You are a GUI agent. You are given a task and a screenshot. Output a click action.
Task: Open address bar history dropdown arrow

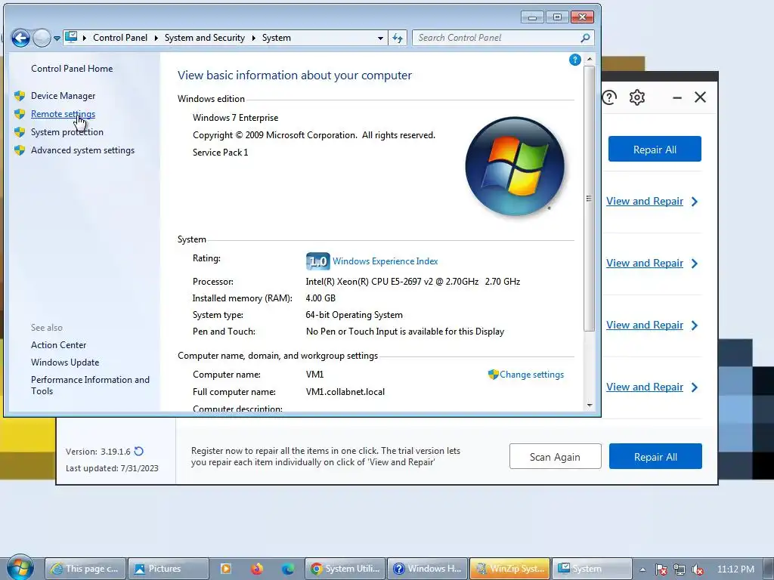tap(380, 38)
